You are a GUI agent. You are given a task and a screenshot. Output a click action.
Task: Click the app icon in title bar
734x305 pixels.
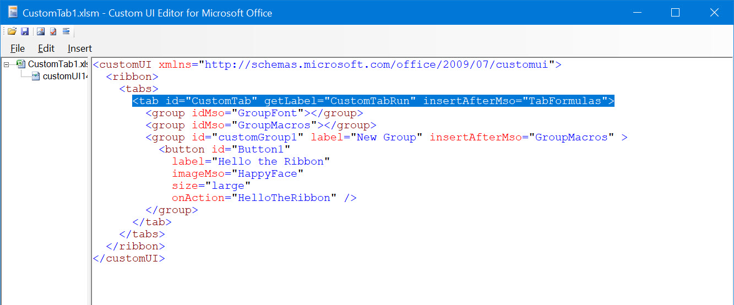tap(13, 12)
